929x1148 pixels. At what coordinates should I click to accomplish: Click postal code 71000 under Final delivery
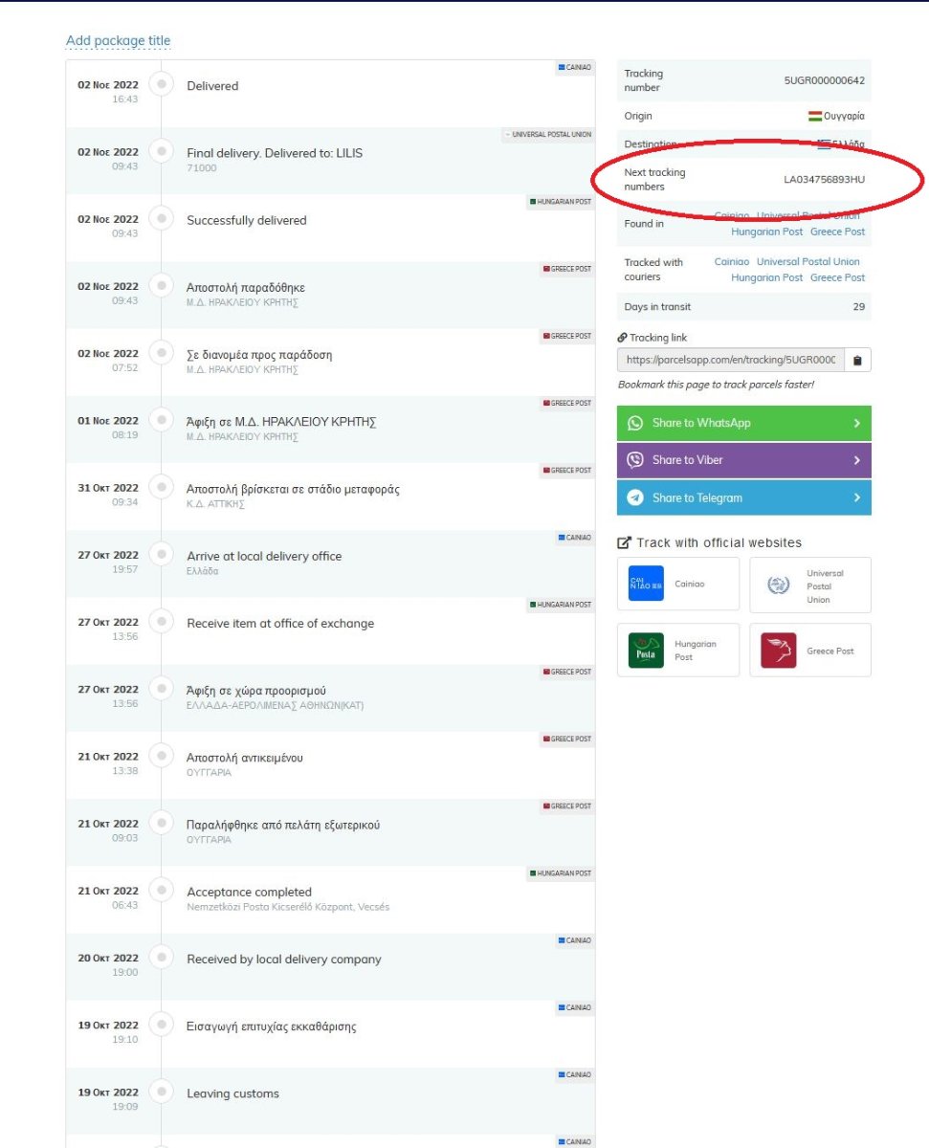[x=202, y=168]
